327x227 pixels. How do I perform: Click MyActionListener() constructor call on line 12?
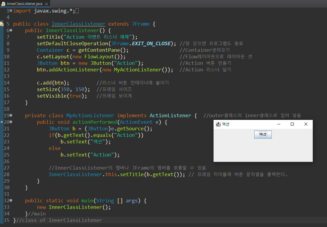[140, 70]
